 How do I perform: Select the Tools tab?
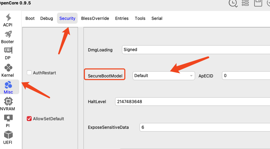[x=140, y=18]
